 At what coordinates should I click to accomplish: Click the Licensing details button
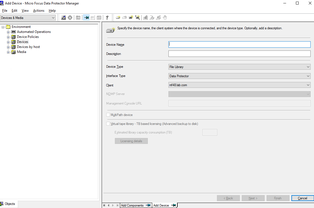click(x=131, y=141)
